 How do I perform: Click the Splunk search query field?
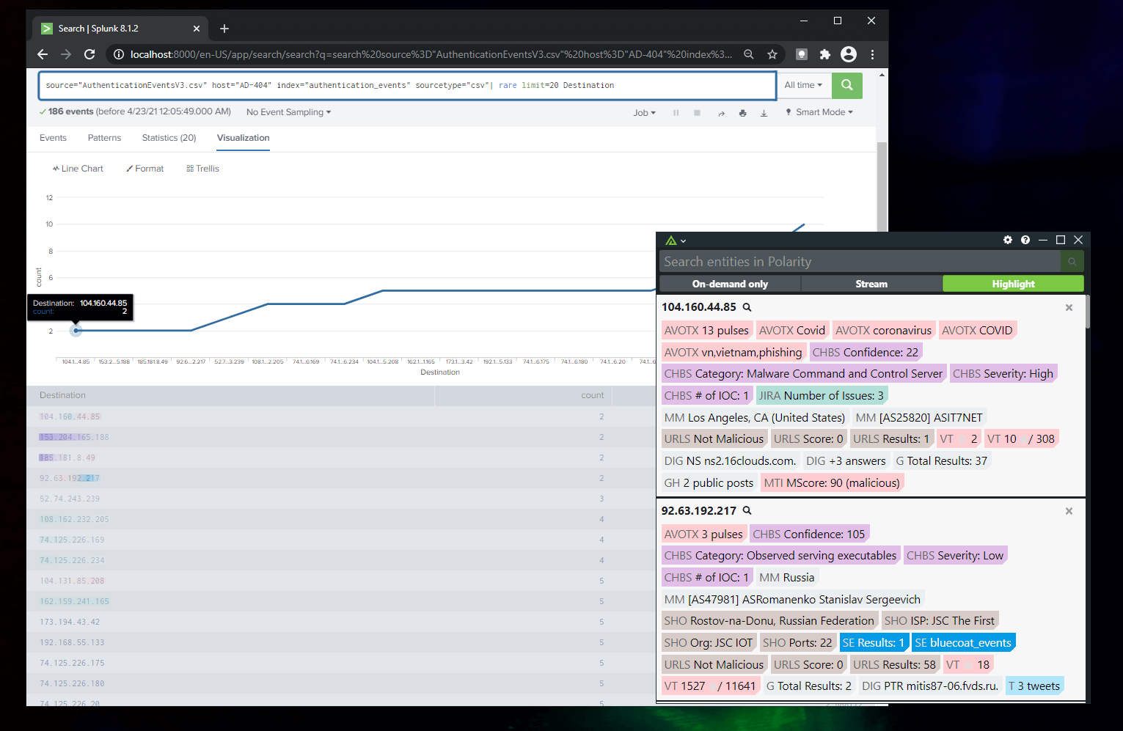[x=407, y=85]
